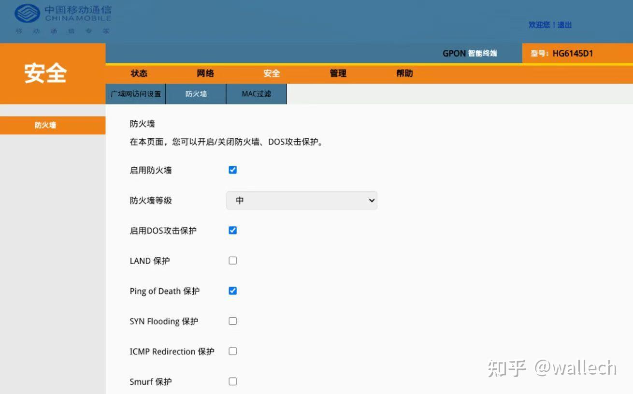Switch to the 状态 menu tab
Image resolution: width=633 pixels, height=394 pixels.
tap(139, 73)
